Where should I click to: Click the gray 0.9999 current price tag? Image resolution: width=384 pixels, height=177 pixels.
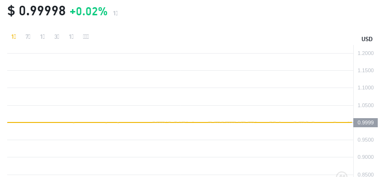pyautogui.click(x=365, y=122)
